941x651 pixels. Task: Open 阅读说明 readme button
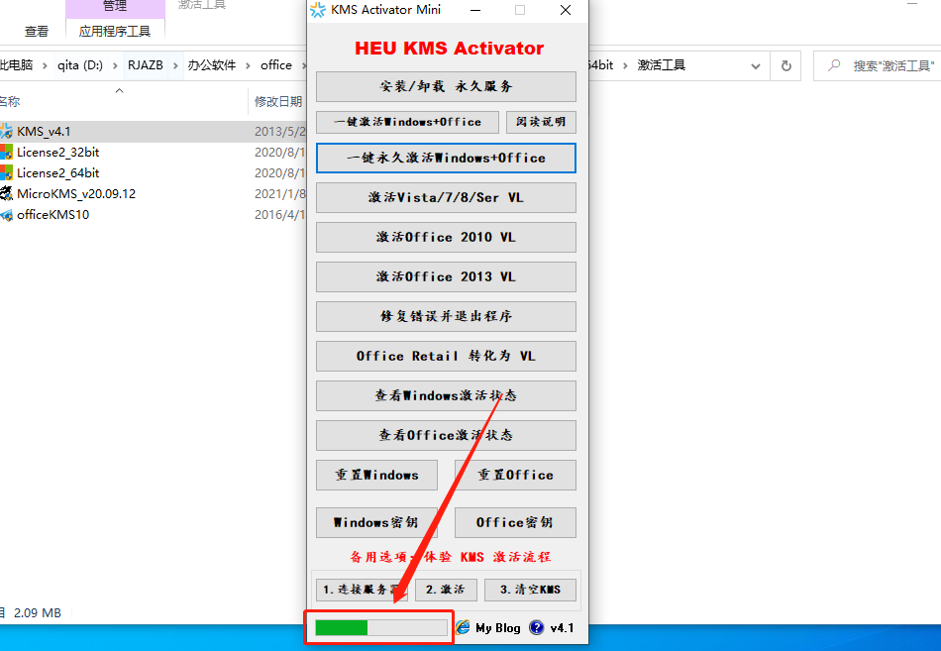click(541, 122)
